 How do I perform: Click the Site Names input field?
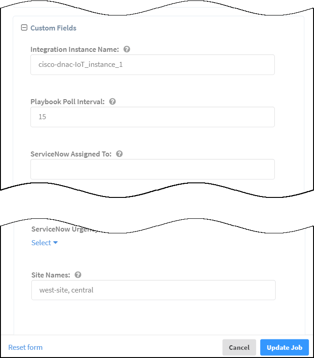153,290
